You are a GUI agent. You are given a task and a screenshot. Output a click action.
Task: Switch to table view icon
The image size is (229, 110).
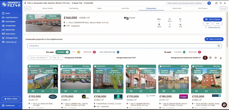coord(210,58)
